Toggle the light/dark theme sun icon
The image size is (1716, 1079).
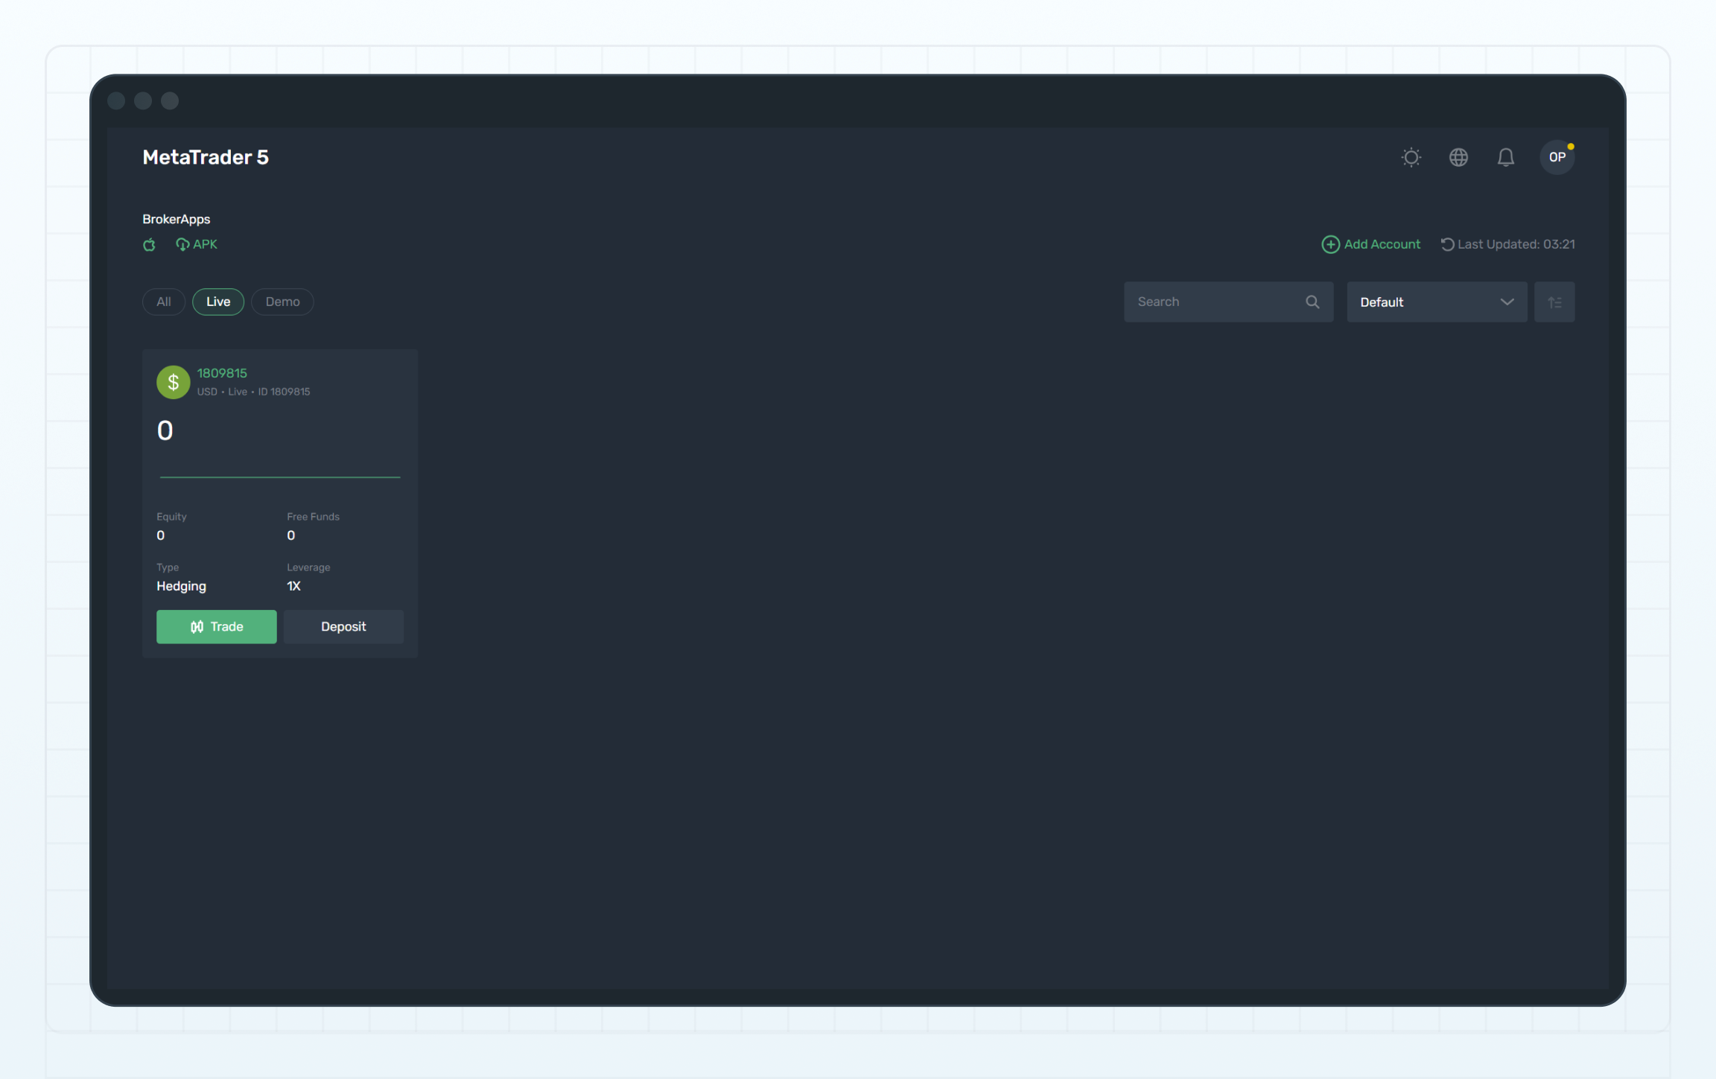pyautogui.click(x=1411, y=157)
